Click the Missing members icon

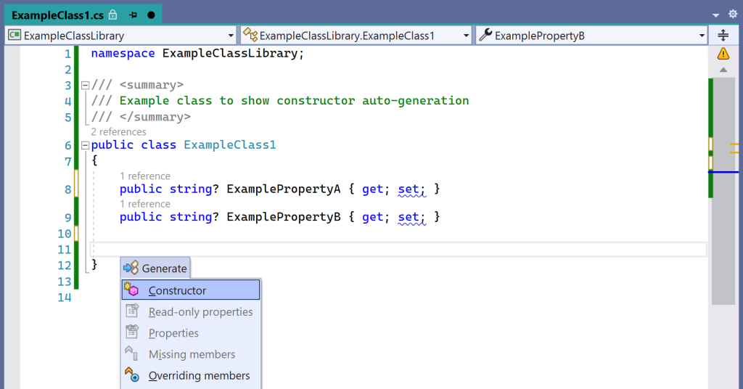coord(131,353)
